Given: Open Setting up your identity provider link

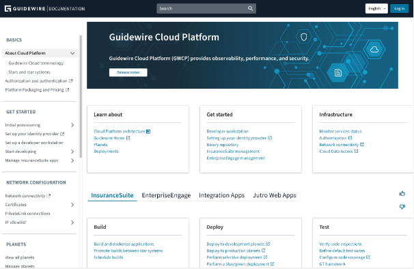Looking at the screenshot, I should [x=236, y=138].
